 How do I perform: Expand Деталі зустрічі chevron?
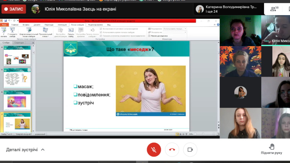click(43, 150)
